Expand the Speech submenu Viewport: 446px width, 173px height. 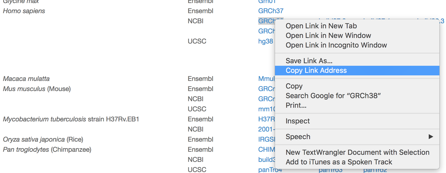(x=298, y=137)
